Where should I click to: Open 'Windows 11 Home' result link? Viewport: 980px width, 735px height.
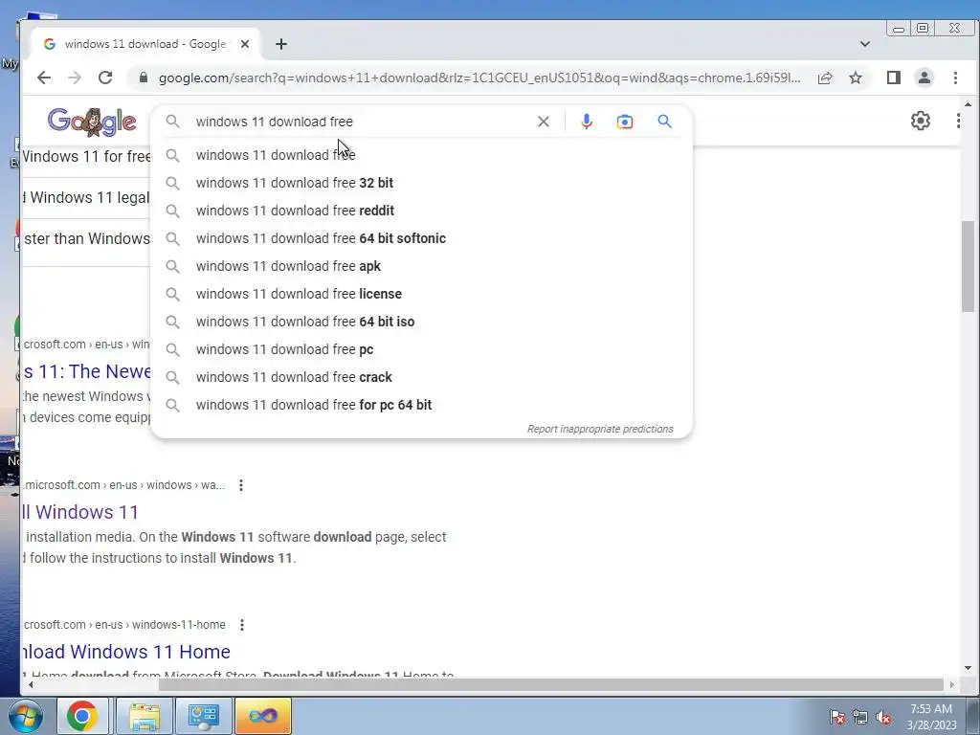(x=127, y=652)
